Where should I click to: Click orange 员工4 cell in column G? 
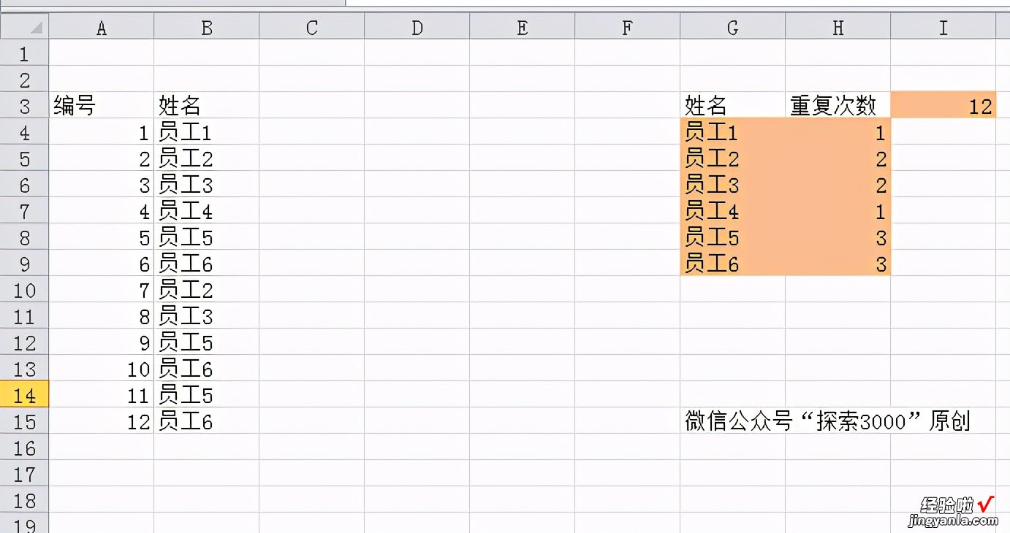[x=733, y=211]
